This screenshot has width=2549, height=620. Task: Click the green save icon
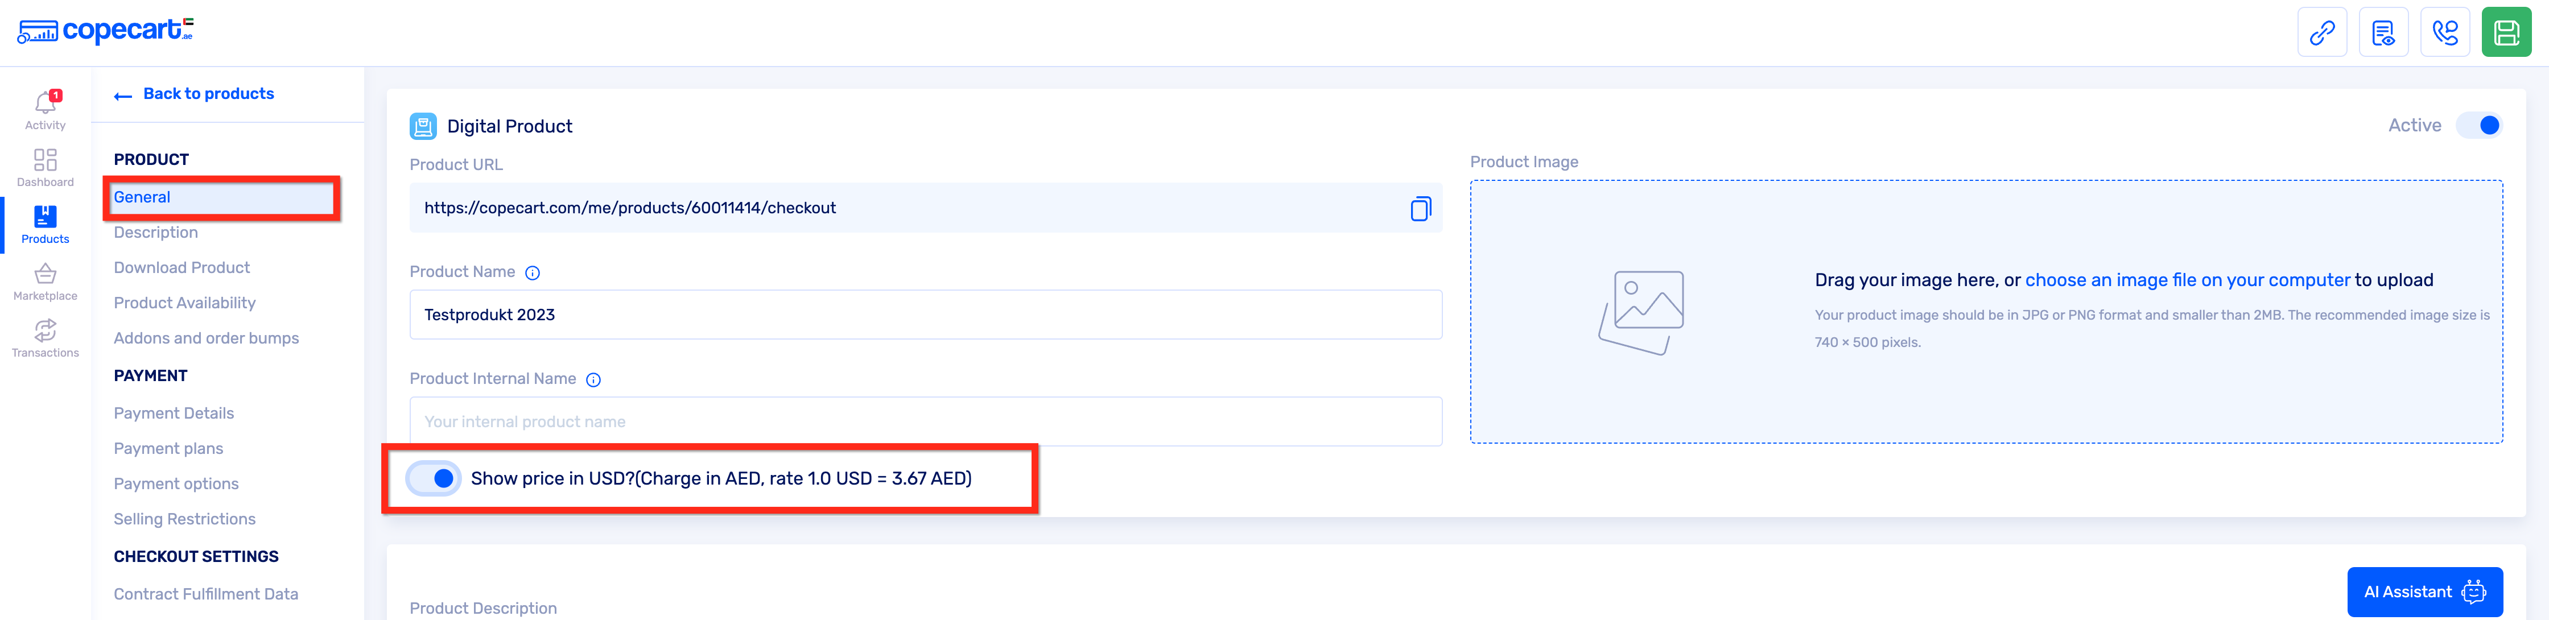coord(2505,34)
